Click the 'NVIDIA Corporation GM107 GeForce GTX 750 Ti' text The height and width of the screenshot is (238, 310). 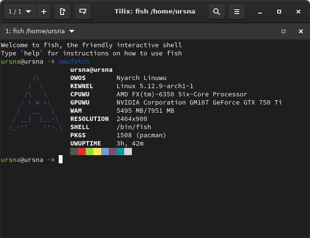tap(199, 103)
